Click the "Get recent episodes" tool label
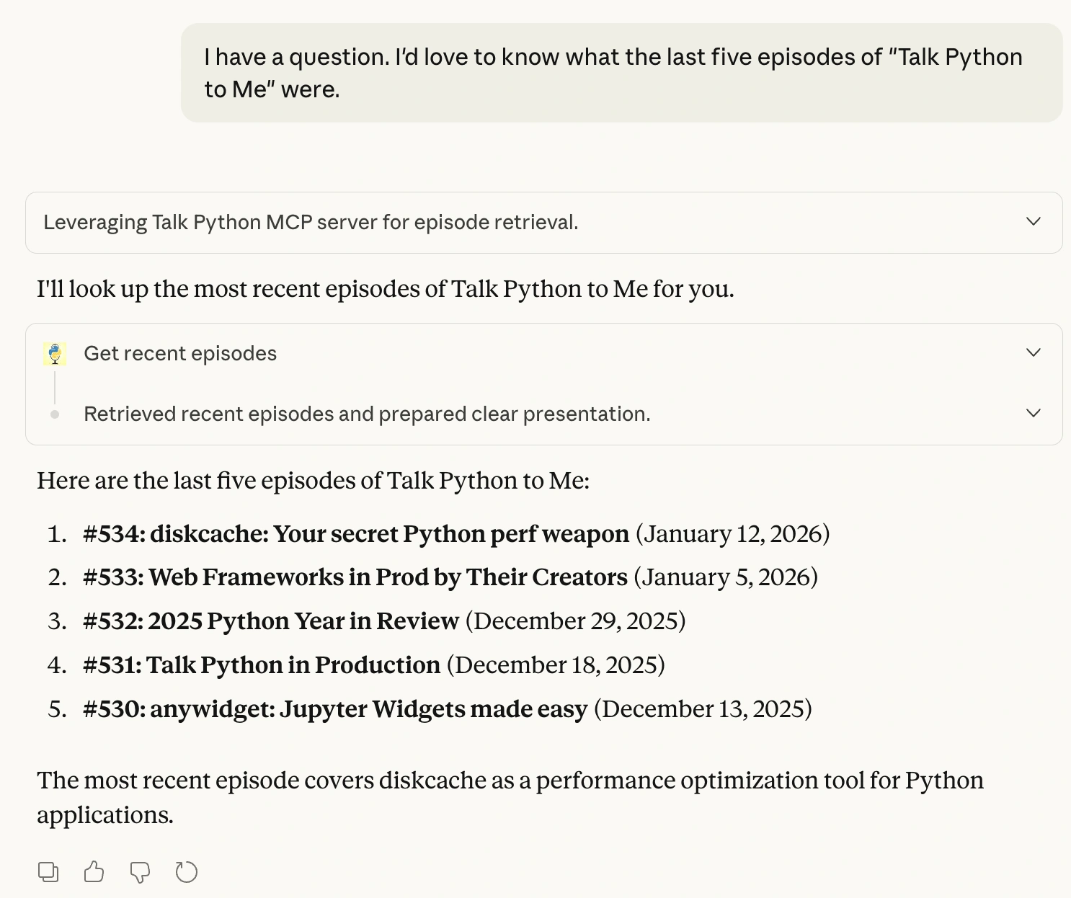Viewport: 1071px width, 898px height. [x=180, y=353]
